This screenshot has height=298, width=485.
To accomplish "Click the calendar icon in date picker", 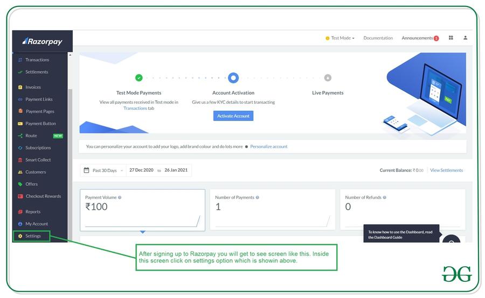I will 86,170.
